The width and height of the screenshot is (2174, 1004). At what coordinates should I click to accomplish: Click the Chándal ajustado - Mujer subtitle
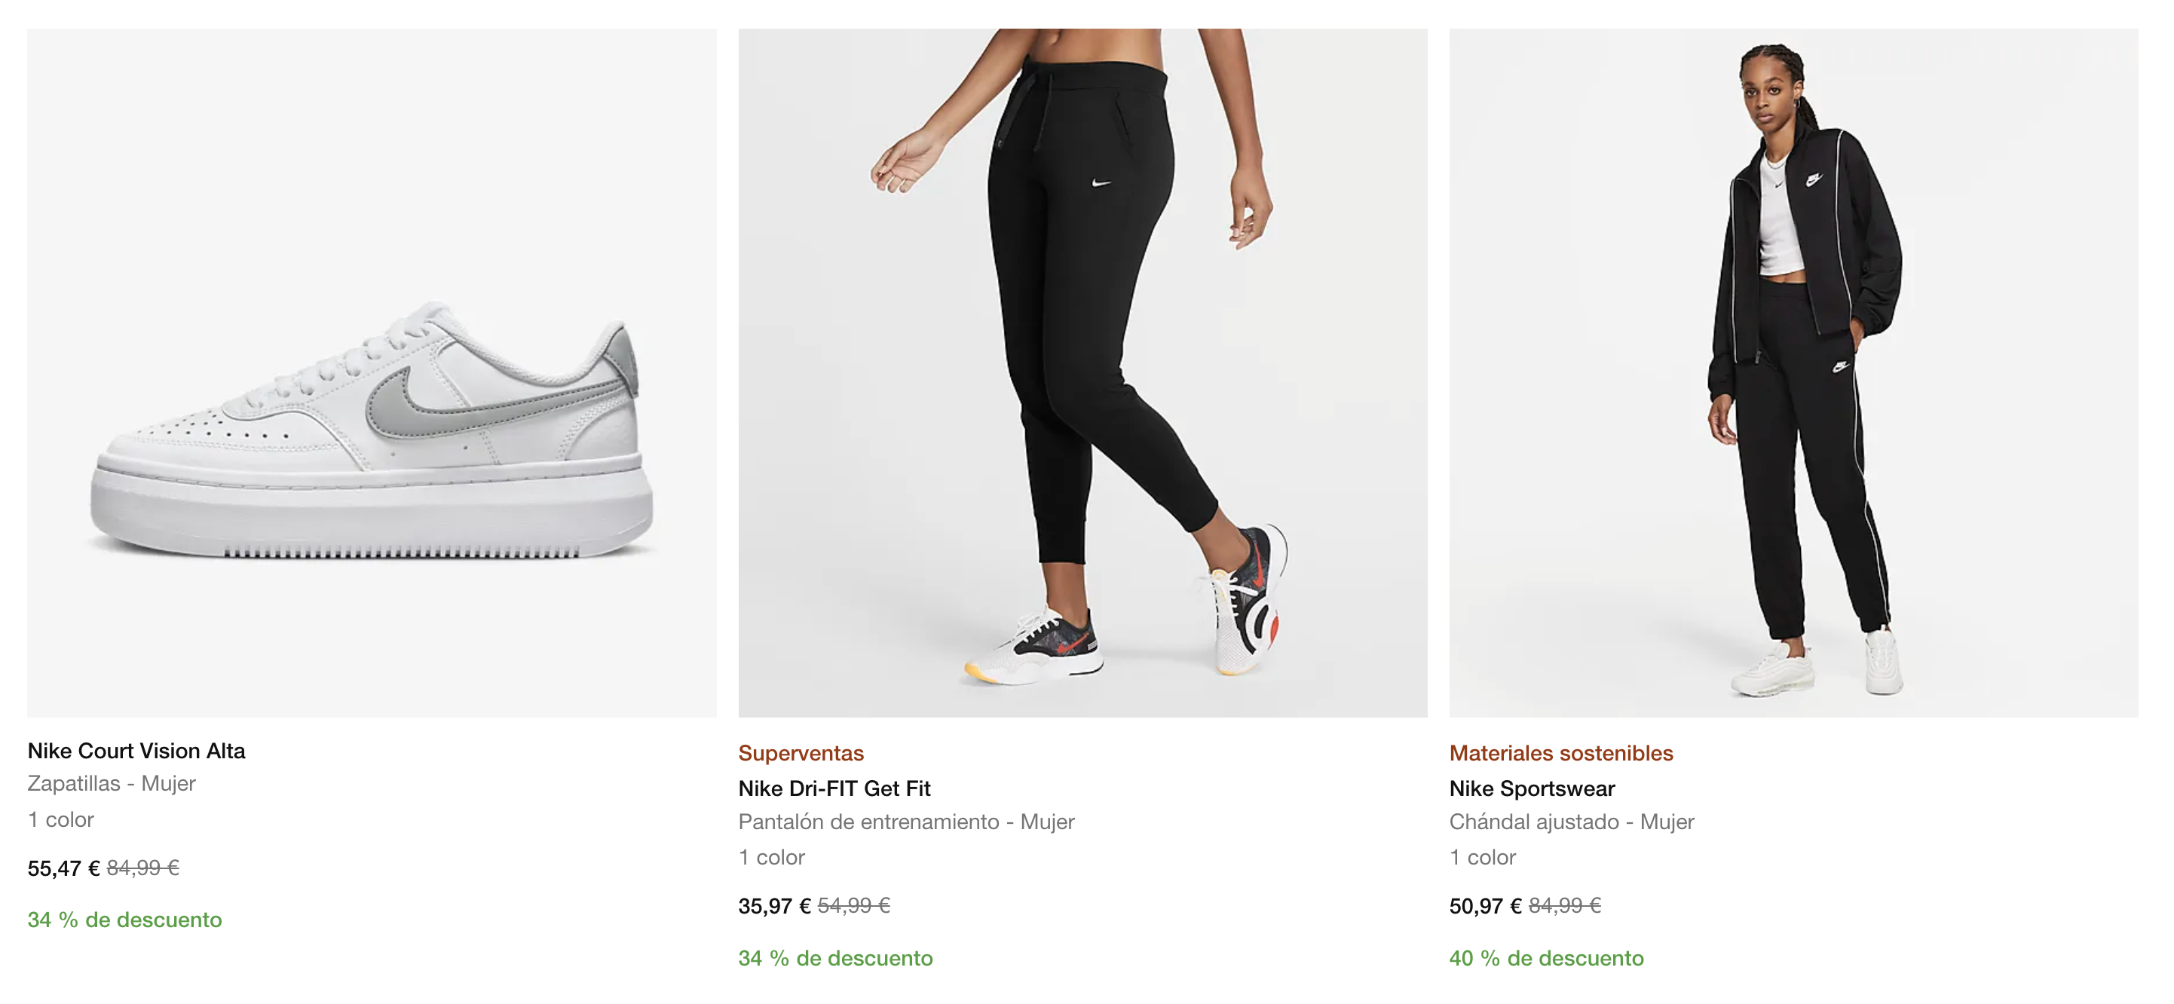tap(1572, 821)
